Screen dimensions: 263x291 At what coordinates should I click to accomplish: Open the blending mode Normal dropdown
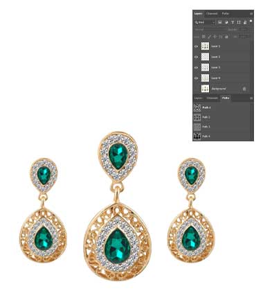click(210, 30)
